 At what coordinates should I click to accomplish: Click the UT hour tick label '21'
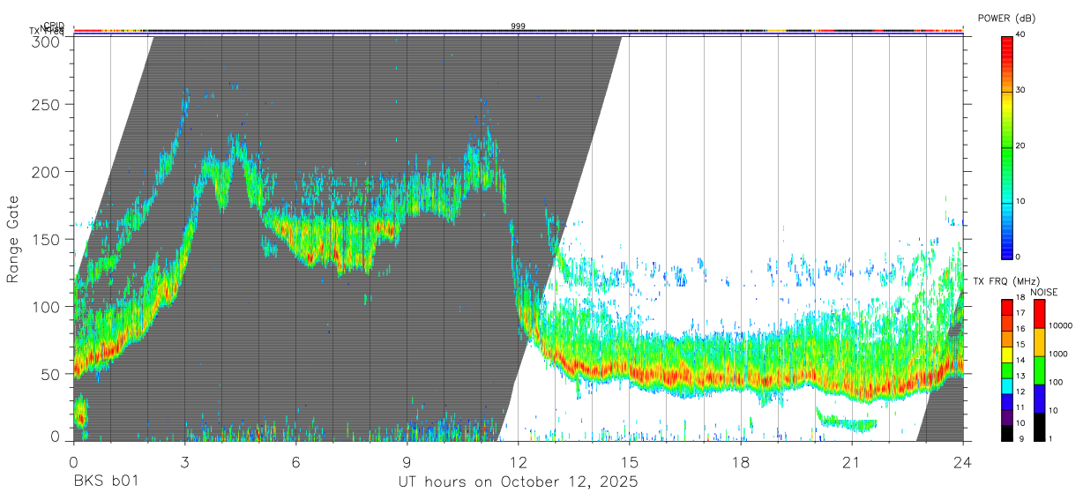click(851, 462)
